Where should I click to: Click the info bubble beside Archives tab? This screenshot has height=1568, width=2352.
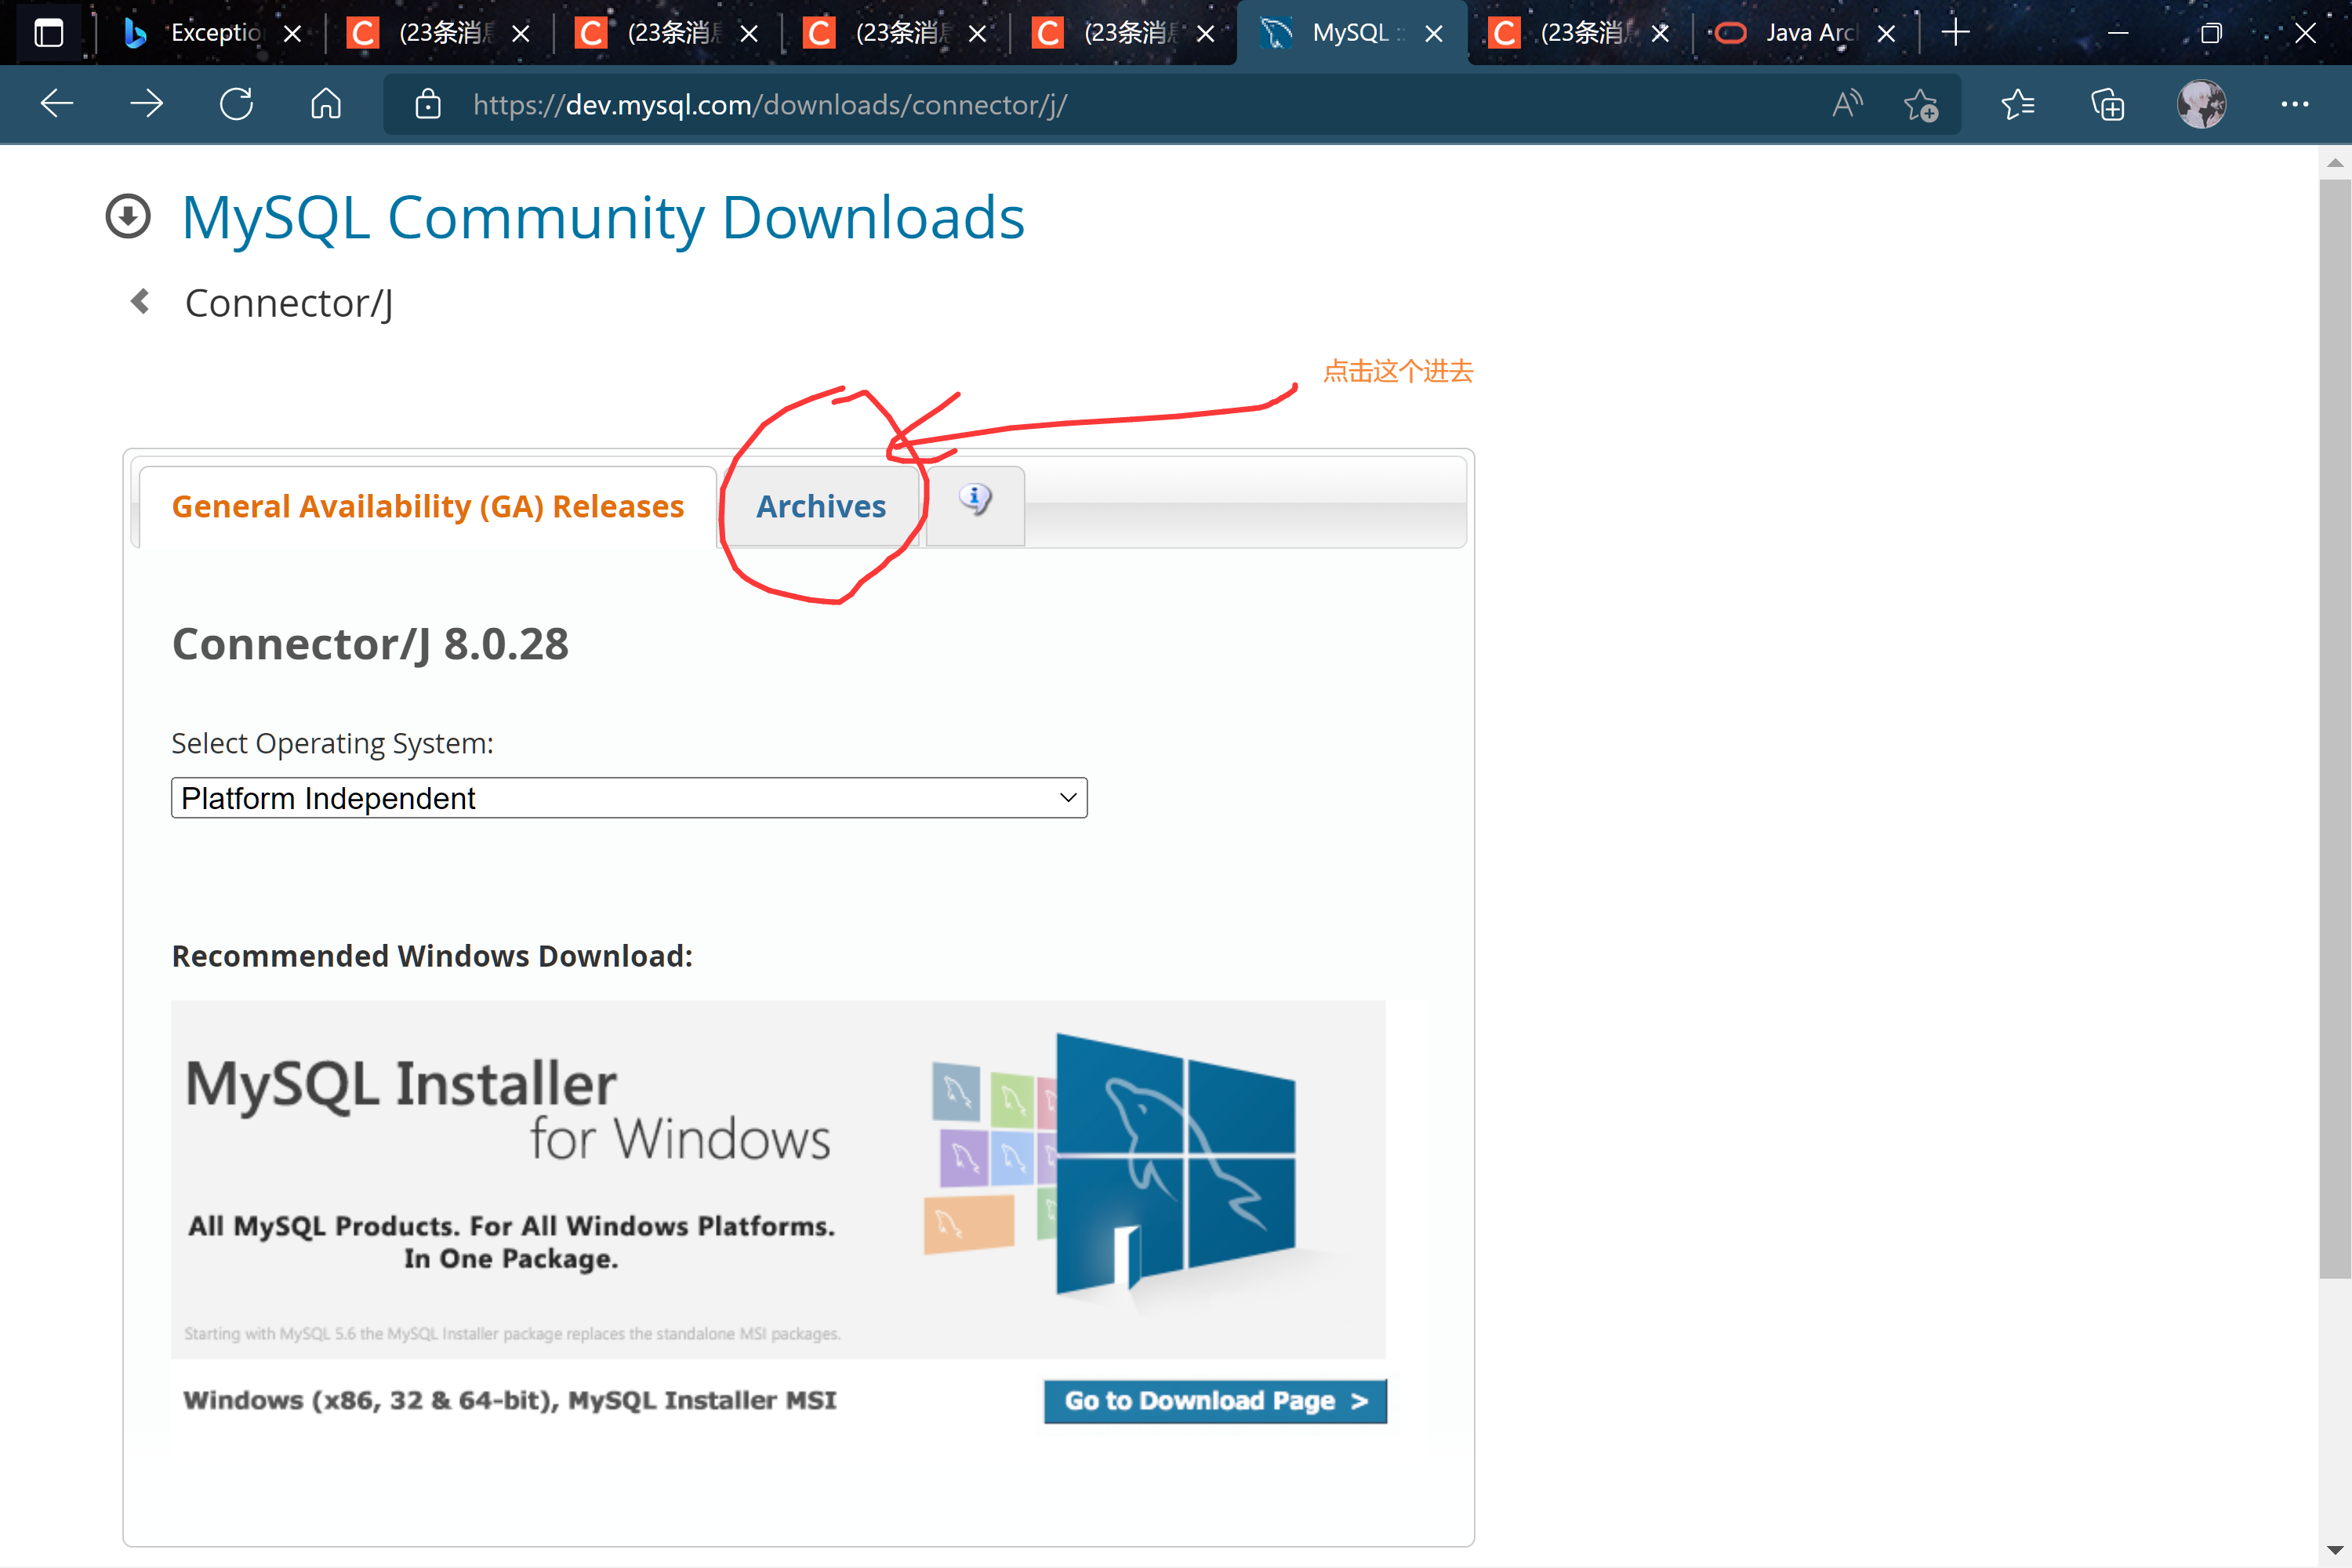tap(974, 498)
